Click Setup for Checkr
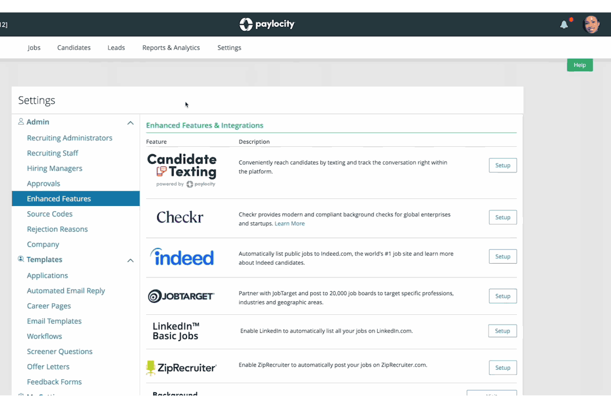Viewport: 611px width, 408px height. (x=503, y=217)
